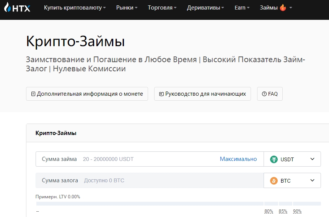This screenshot has height=217, width=329.
Task: Click the Tether USDT coin icon
Action: tap(274, 159)
